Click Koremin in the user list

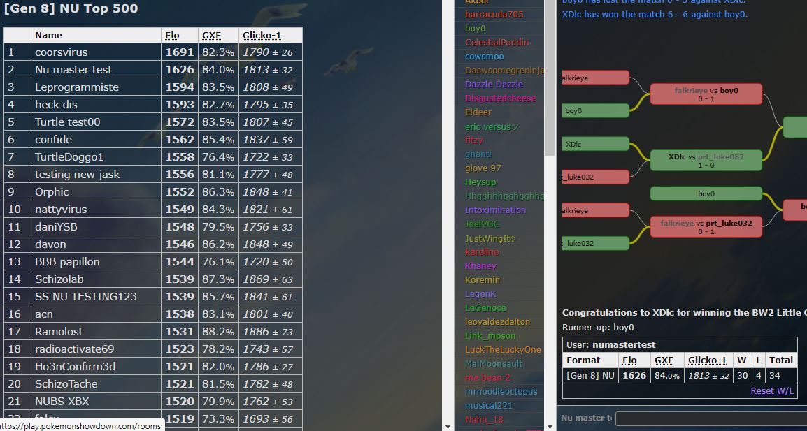(483, 280)
